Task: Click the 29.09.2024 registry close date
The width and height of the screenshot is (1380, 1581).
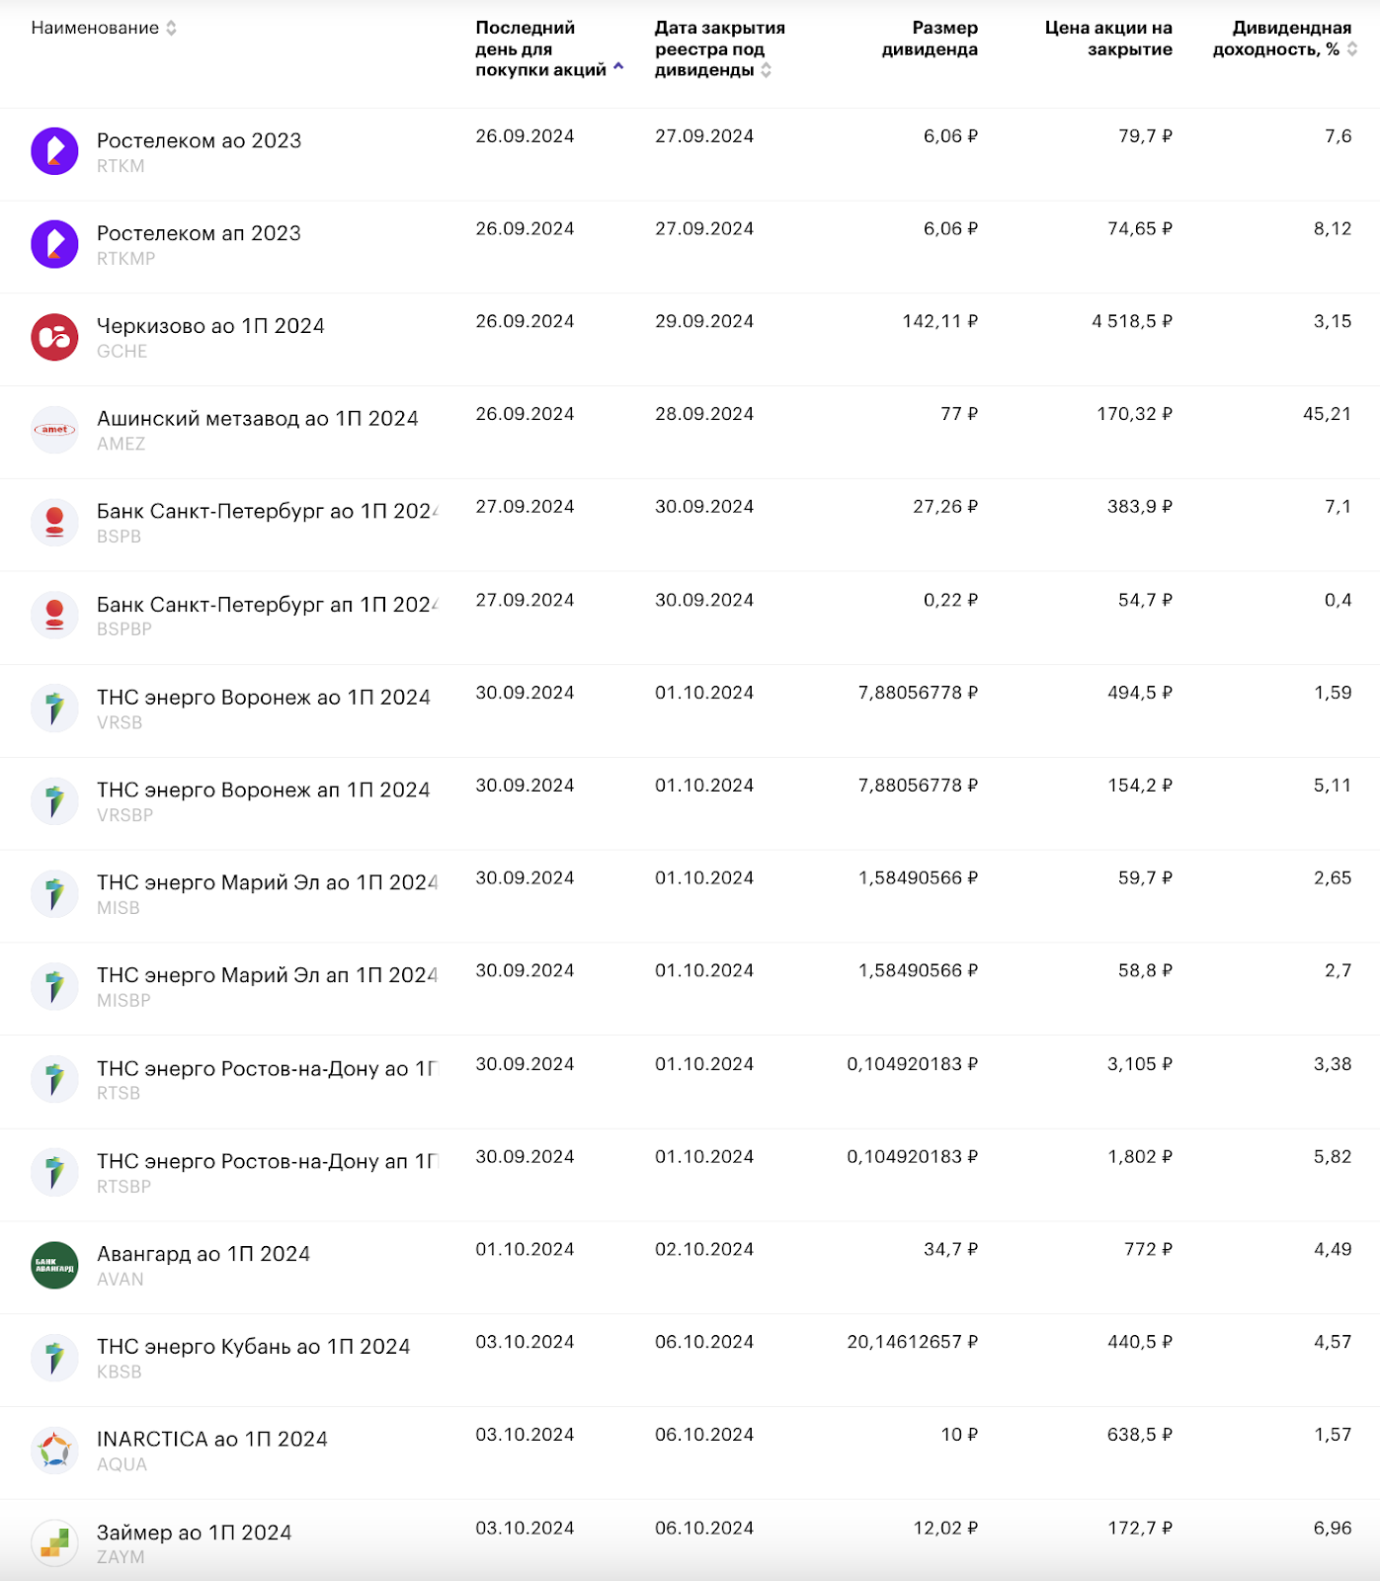Action: [704, 321]
